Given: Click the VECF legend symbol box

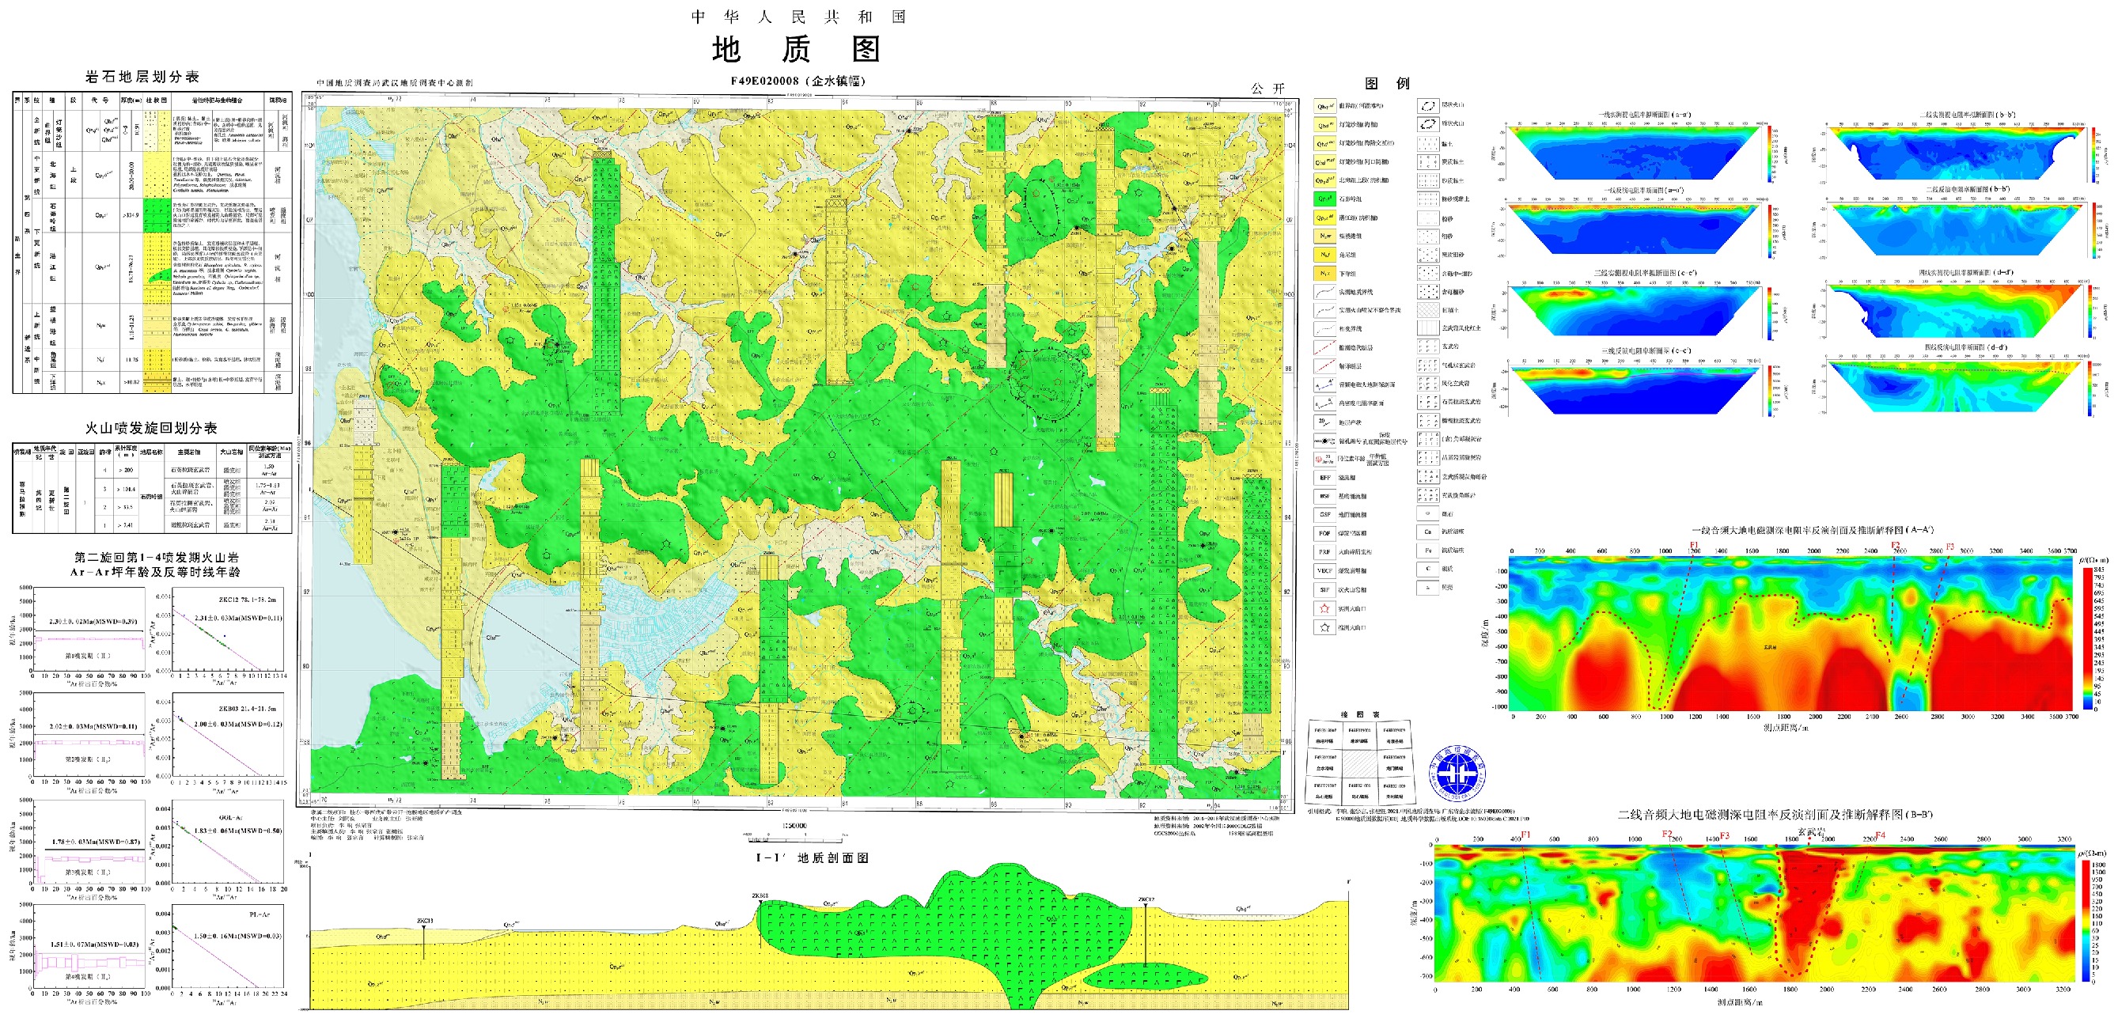Looking at the screenshot, I should coord(1324,570).
